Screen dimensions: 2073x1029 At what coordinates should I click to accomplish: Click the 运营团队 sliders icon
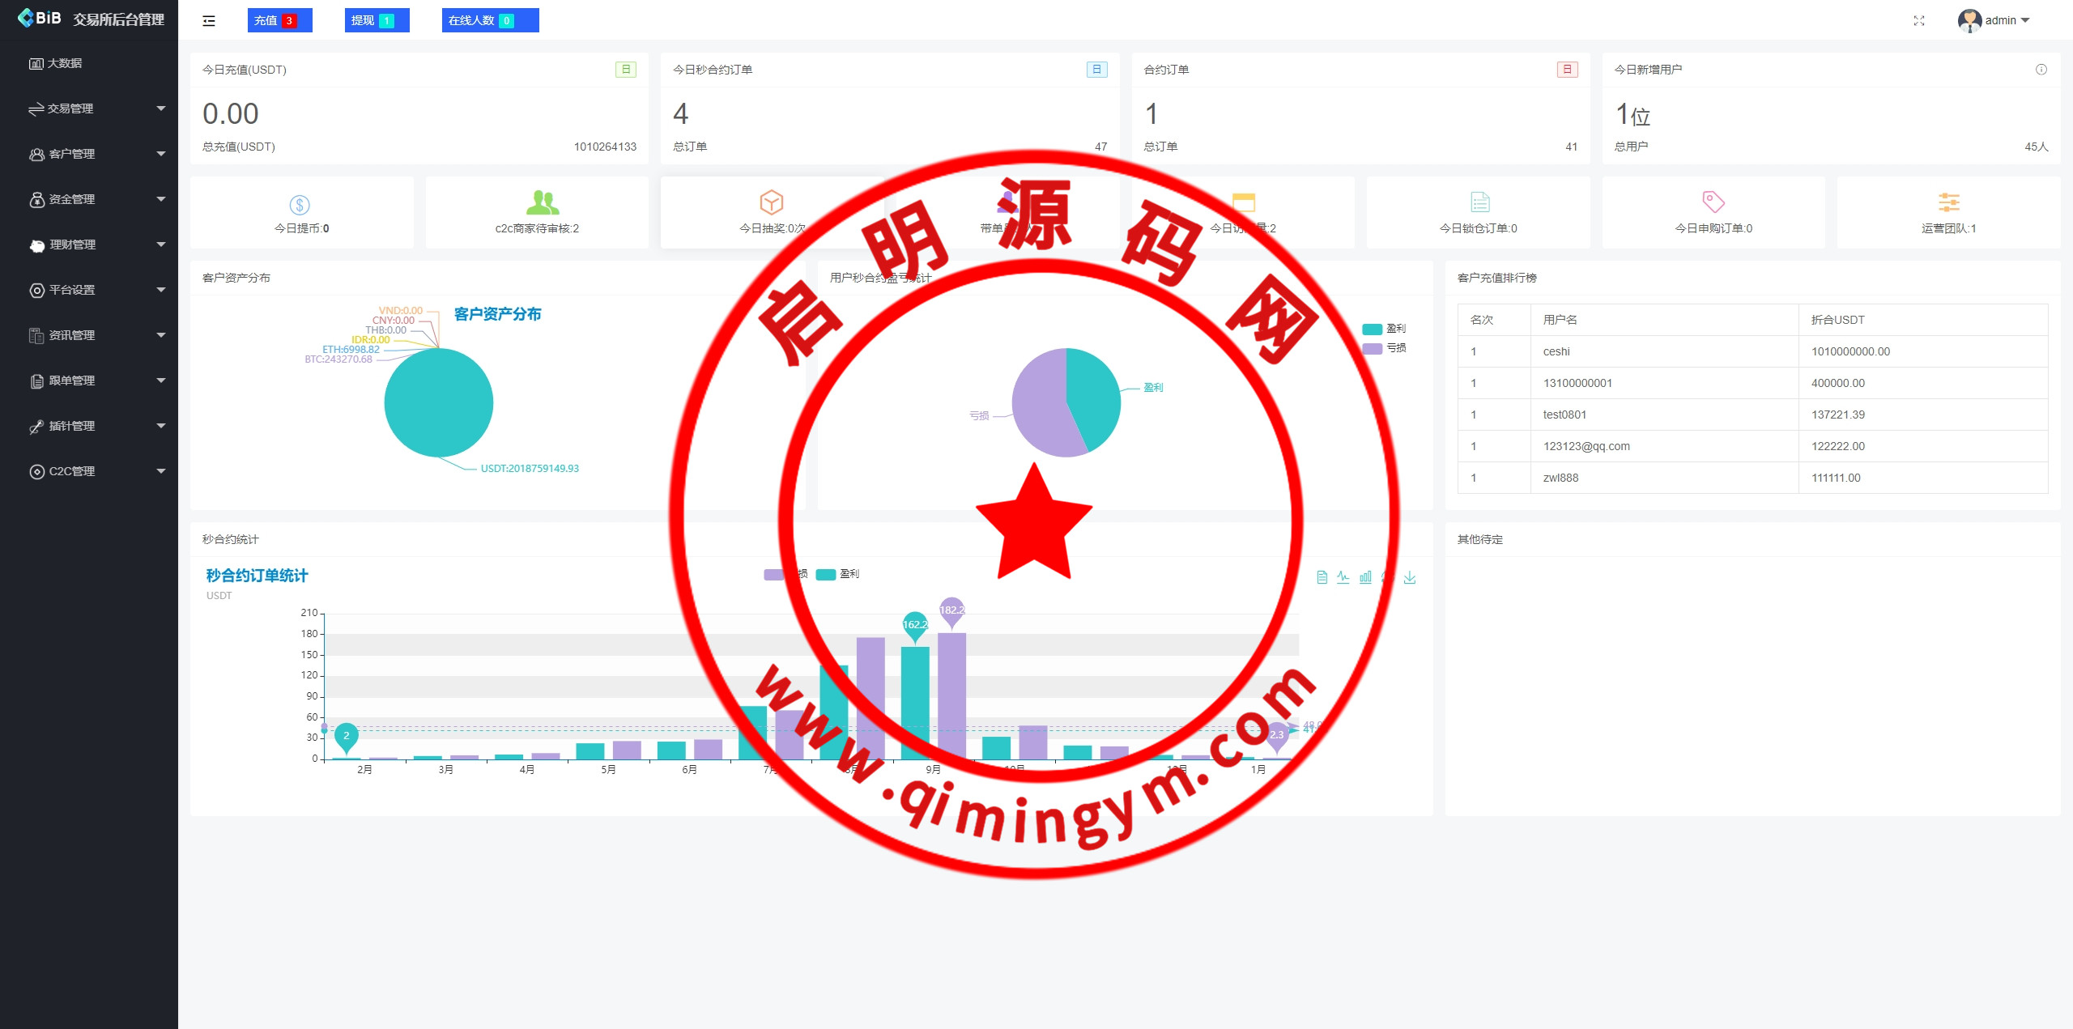pos(1948,202)
